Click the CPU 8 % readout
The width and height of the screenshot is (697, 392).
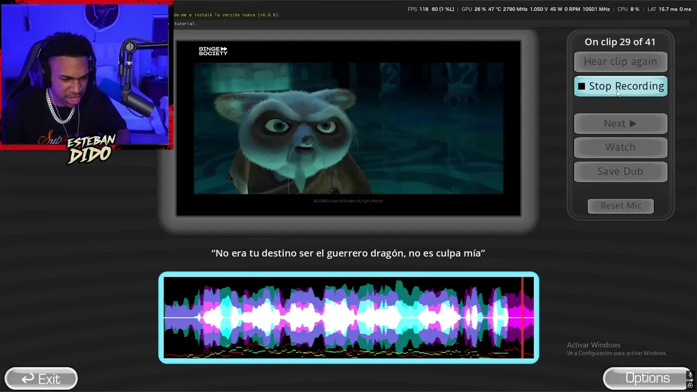pos(628,9)
